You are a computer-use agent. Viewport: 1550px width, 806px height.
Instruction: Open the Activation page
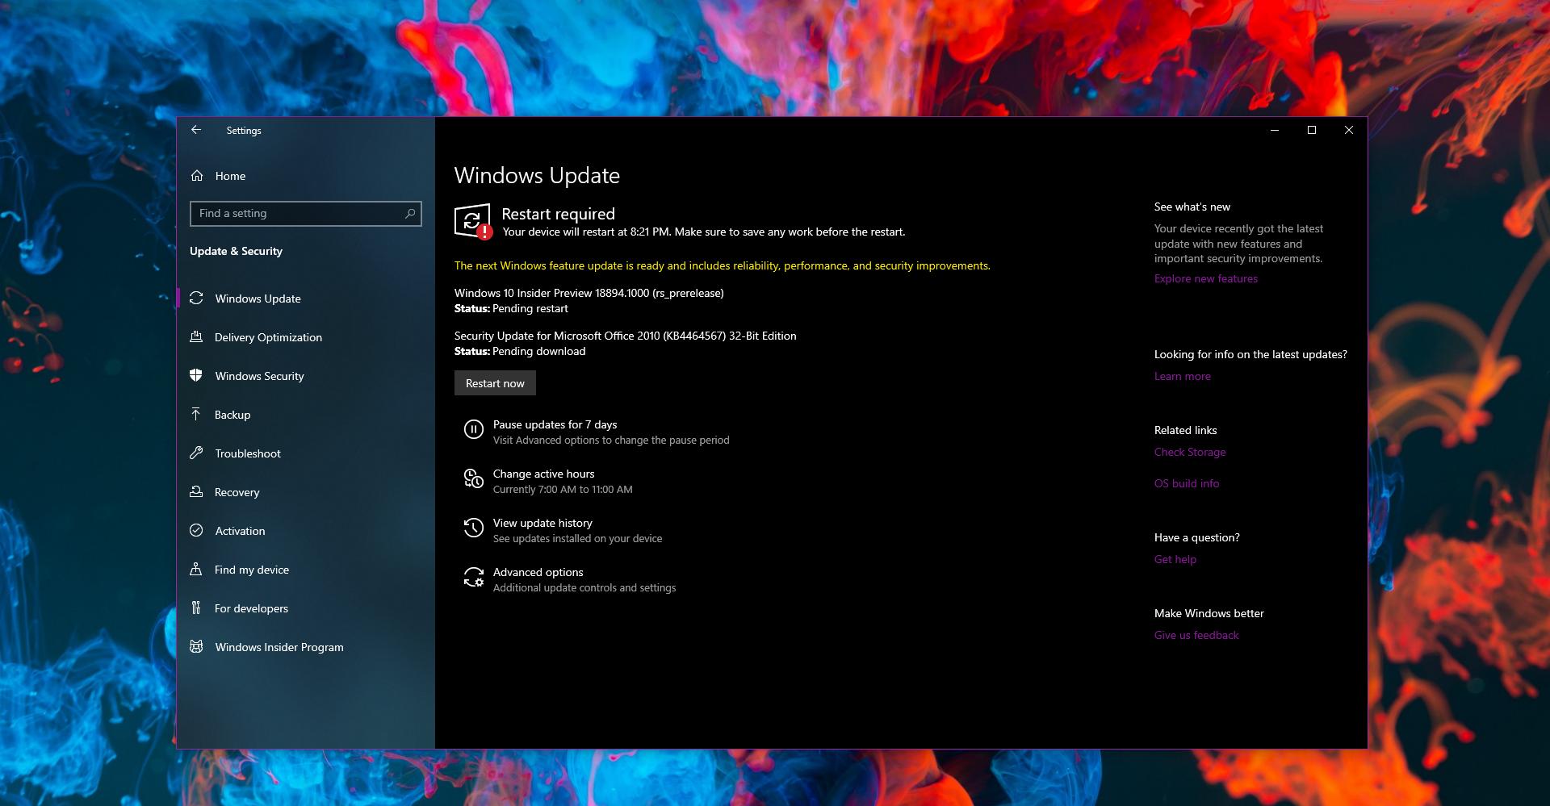(x=240, y=531)
